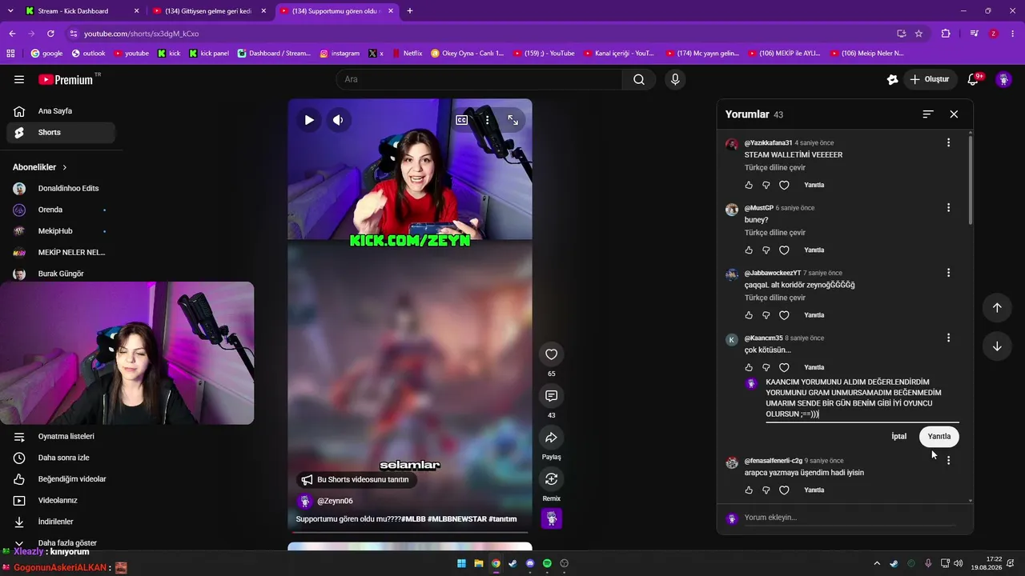
Task: Expand the Abonelikler subscriptions chevron
Action: point(65,167)
